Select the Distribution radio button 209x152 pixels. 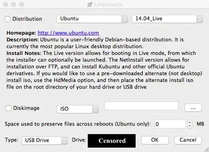point(8,19)
